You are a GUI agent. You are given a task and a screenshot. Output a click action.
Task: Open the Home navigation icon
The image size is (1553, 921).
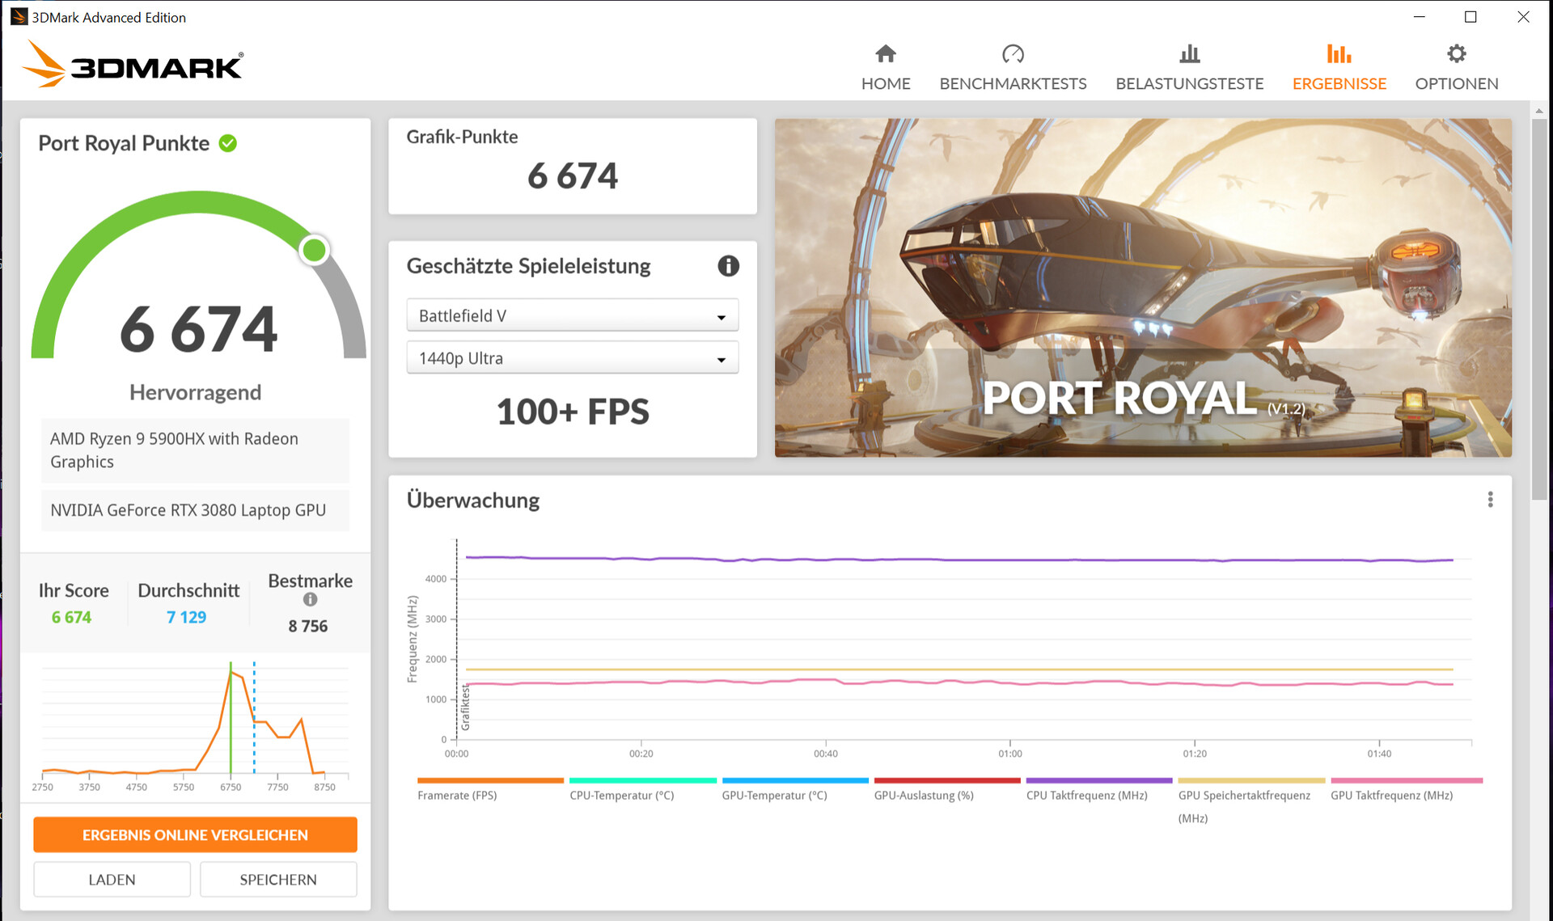click(885, 54)
